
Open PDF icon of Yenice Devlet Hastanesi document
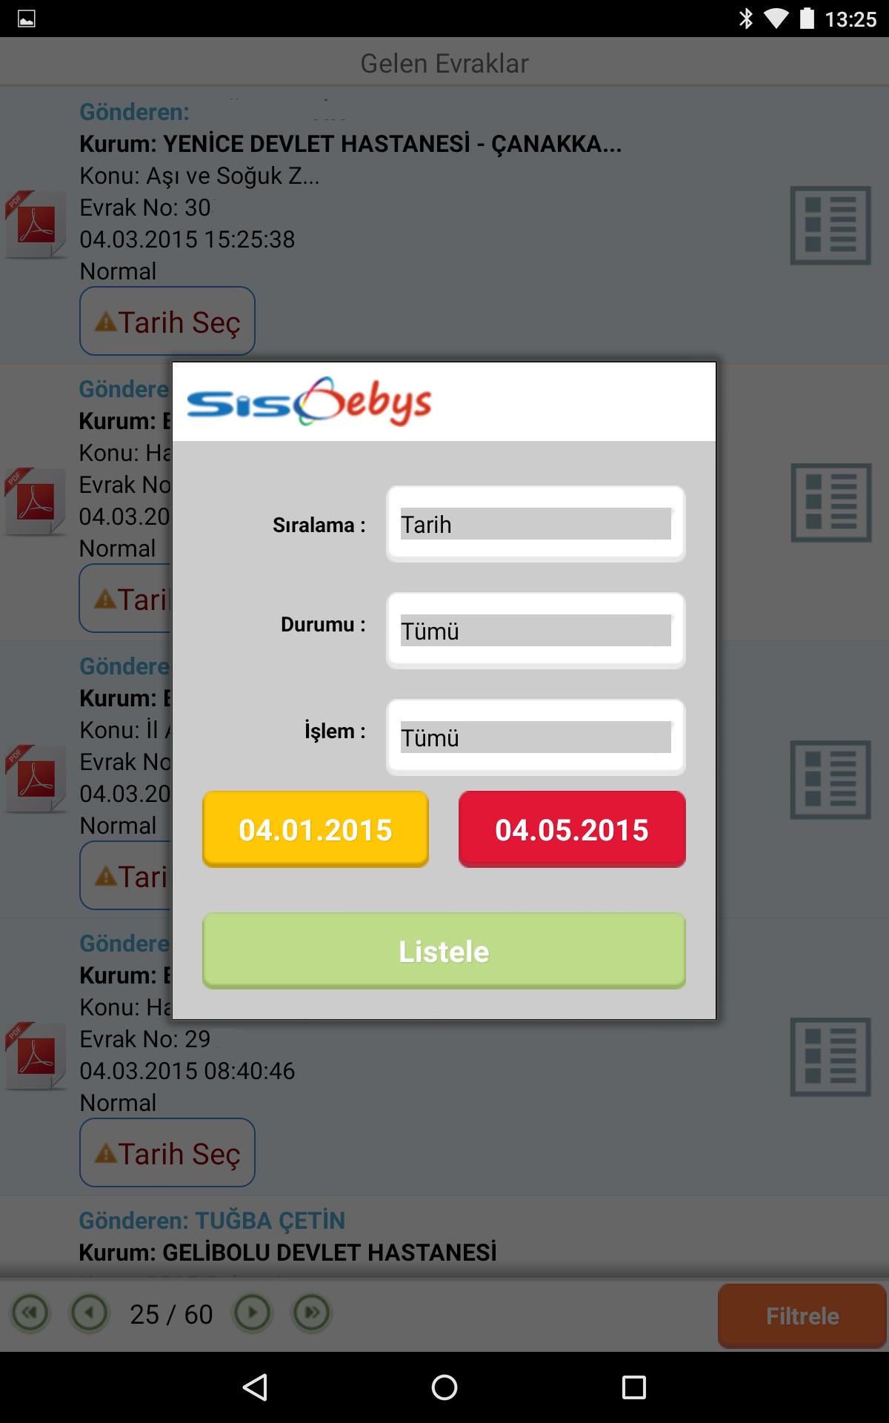point(35,225)
